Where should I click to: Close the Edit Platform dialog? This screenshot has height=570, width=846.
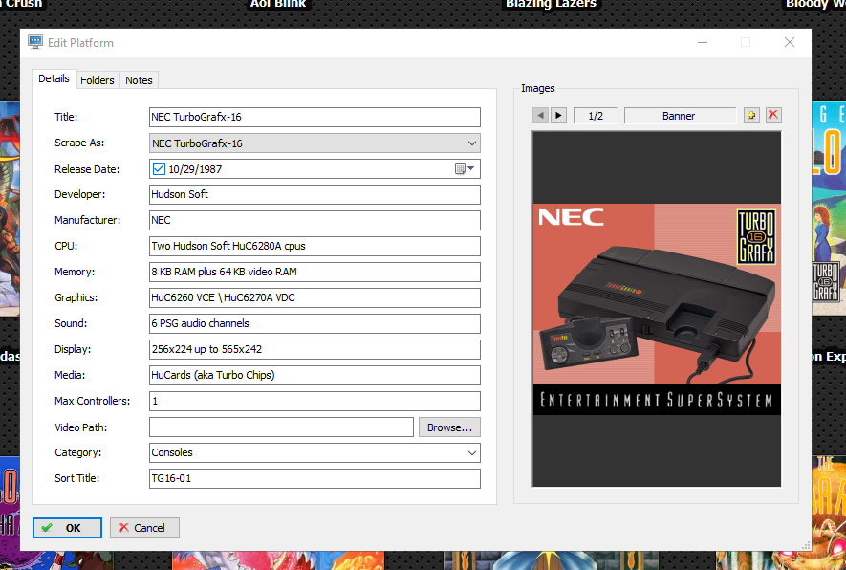[790, 42]
